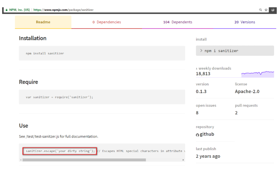Click the left arrow of code scrollbar
The height and width of the screenshot is (175, 278).
coord(21,160)
